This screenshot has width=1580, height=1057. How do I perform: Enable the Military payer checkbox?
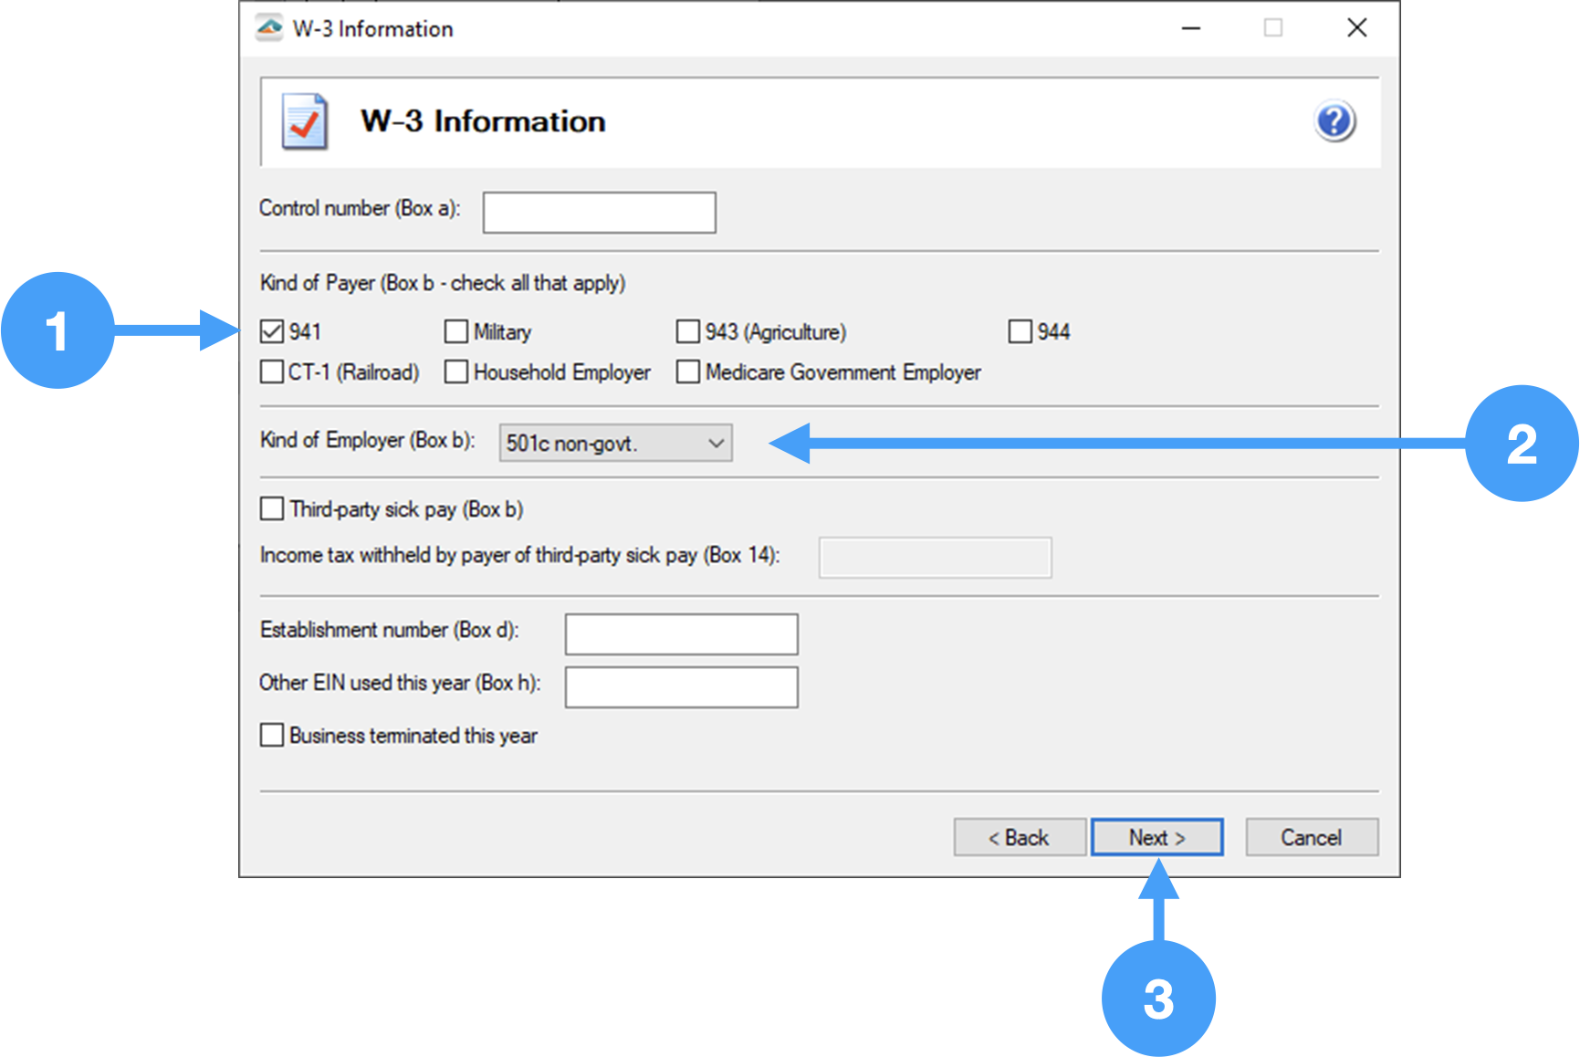[456, 331]
